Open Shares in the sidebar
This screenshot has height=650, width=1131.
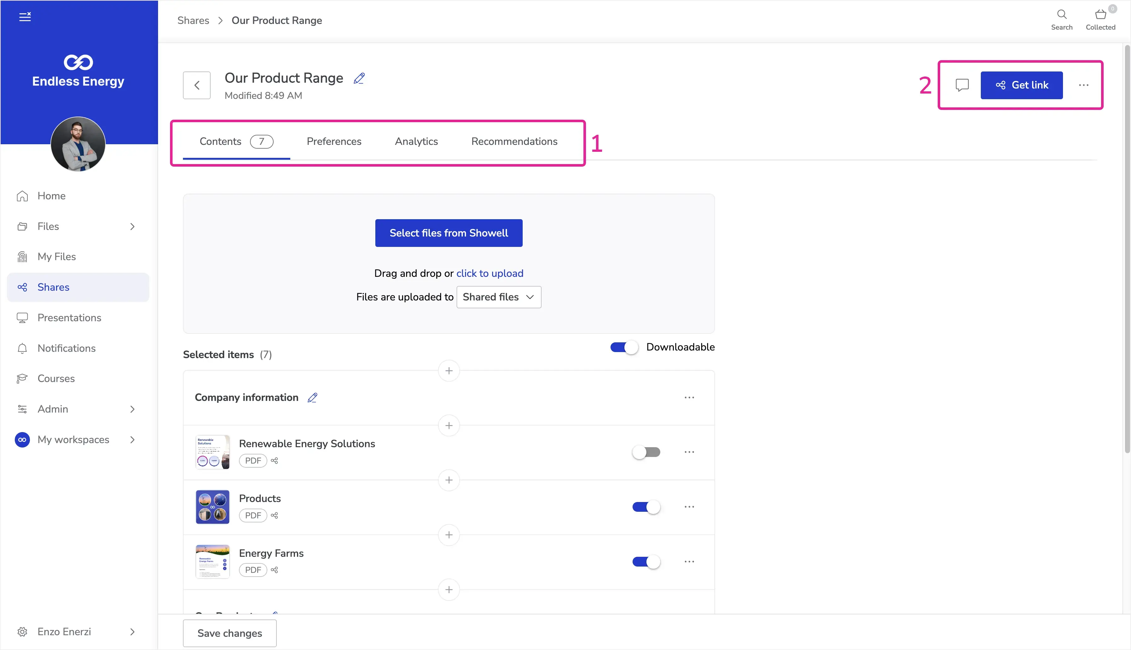click(78, 287)
